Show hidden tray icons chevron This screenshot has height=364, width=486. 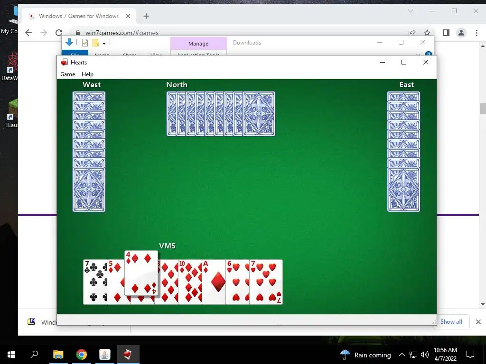click(402, 355)
